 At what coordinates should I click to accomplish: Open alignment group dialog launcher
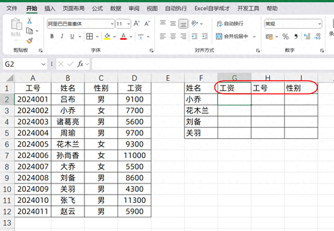point(258,51)
